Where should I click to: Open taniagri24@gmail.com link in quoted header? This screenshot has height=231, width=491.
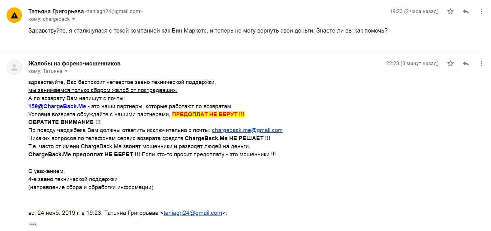click(193, 213)
